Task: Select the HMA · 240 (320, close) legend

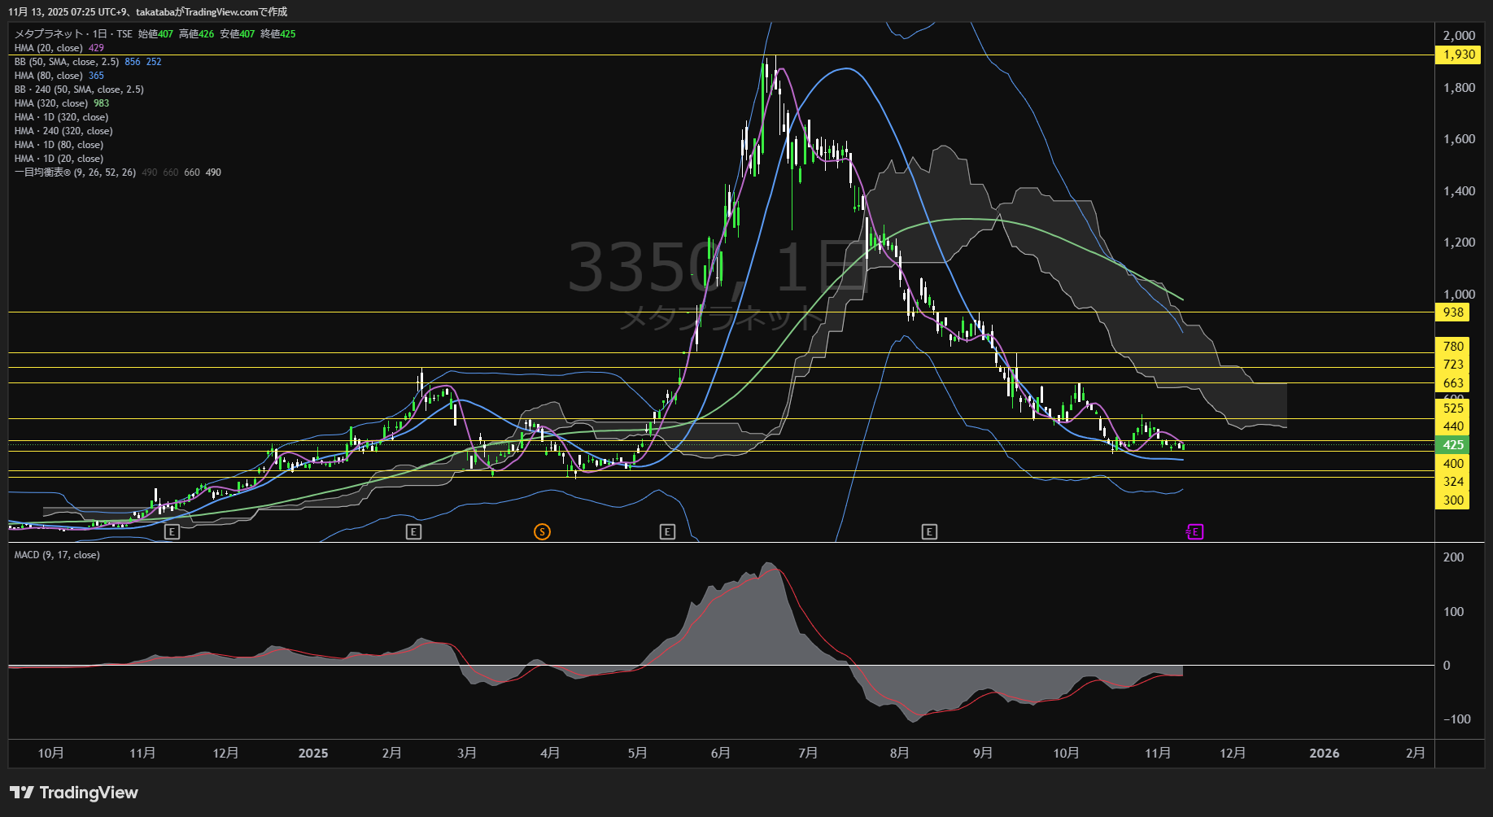Action: pos(63,131)
